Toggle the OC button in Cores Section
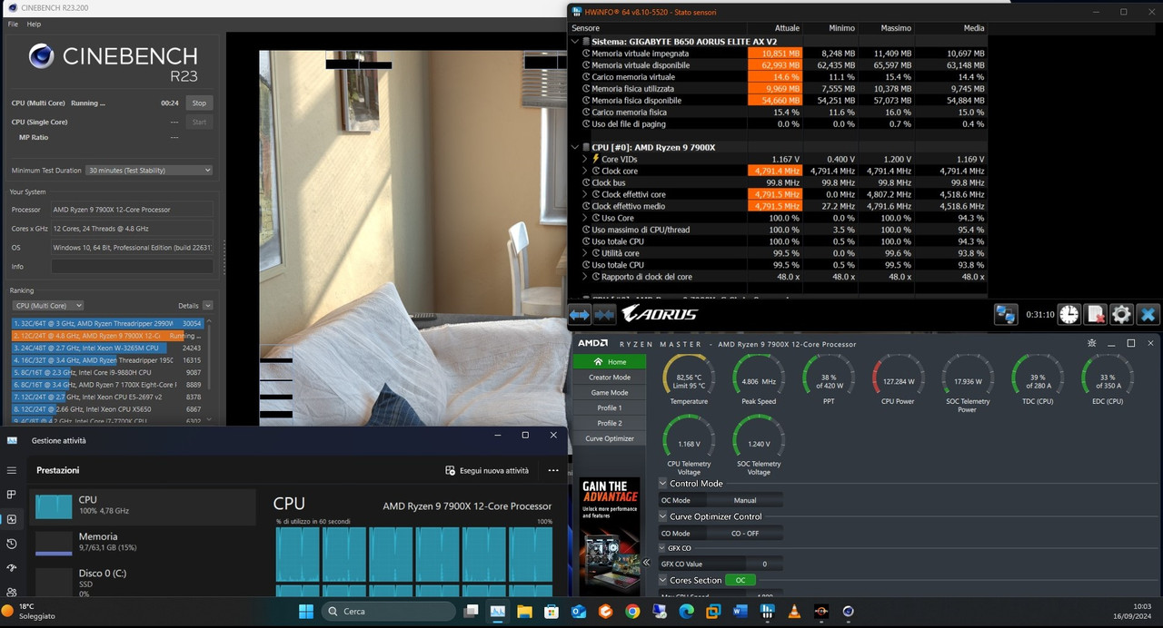The image size is (1163, 628). [741, 580]
